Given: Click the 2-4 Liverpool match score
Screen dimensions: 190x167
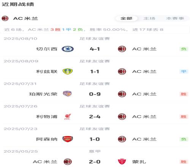Looking at the screenshot, I should pyautogui.click(x=95, y=117).
